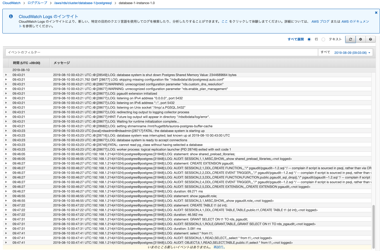This screenshot has height=251, width=380.
Task: Click 再試行 to retry loading events
Action: [219, 247]
